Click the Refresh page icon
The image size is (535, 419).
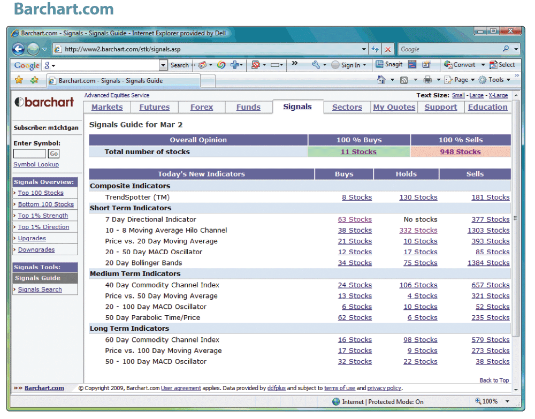coord(376,49)
